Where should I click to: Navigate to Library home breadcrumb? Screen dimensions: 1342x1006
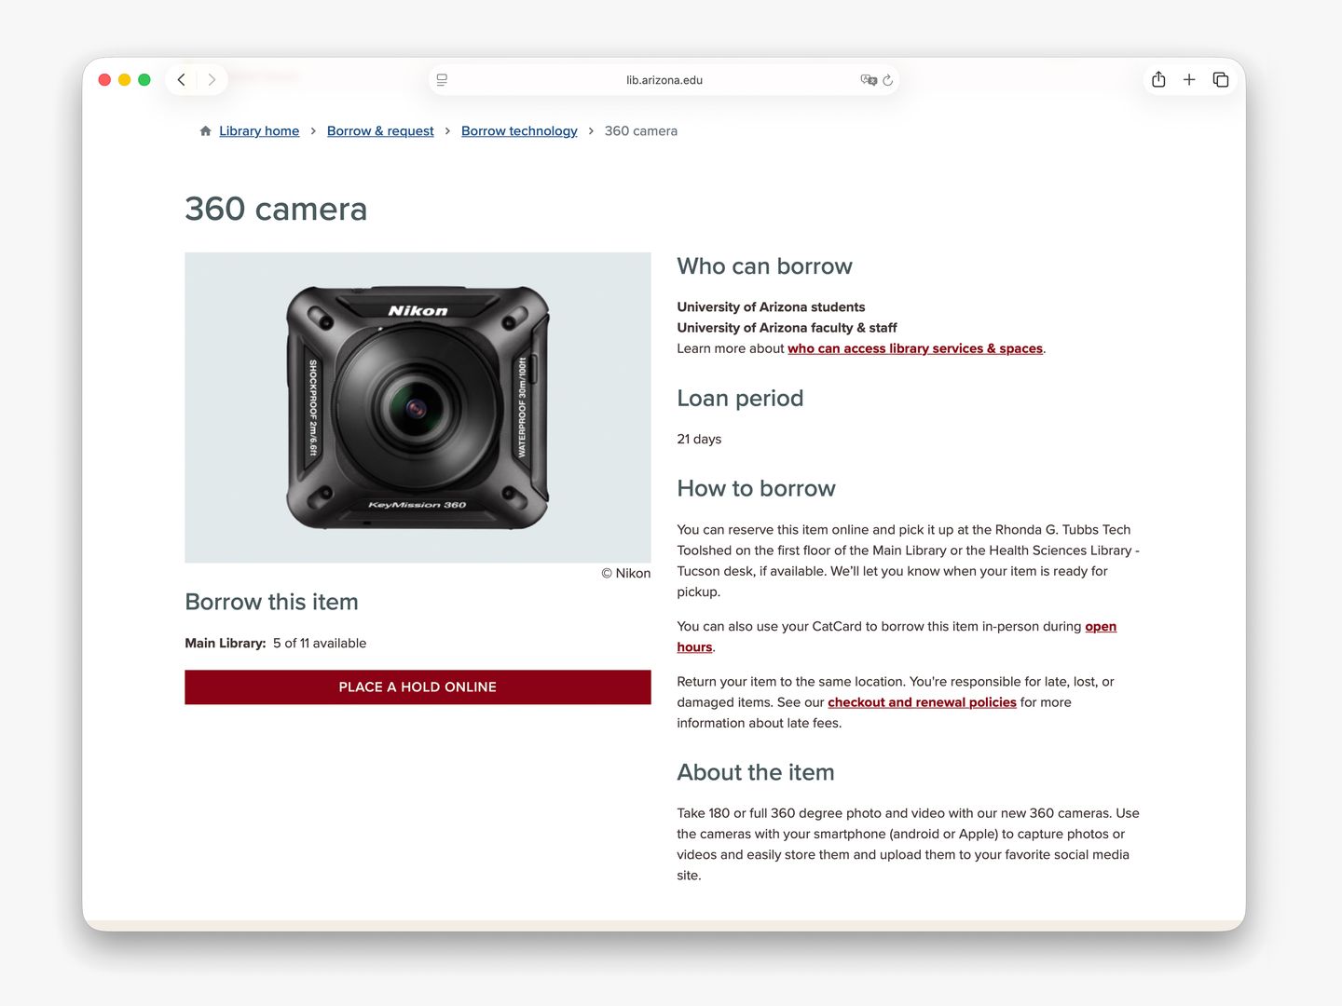click(258, 130)
